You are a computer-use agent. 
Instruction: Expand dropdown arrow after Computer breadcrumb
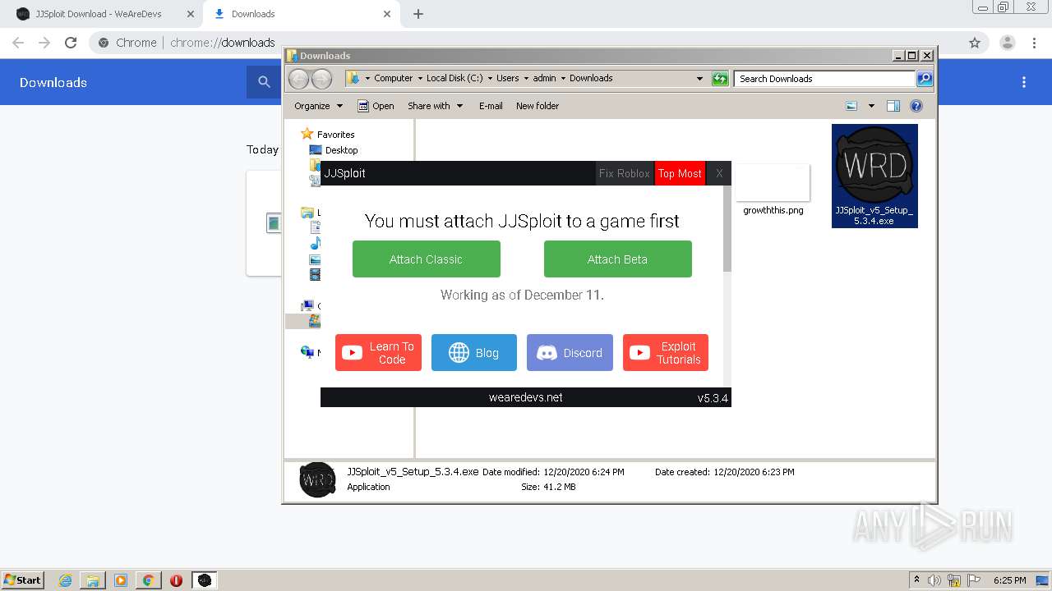point(420,78)
